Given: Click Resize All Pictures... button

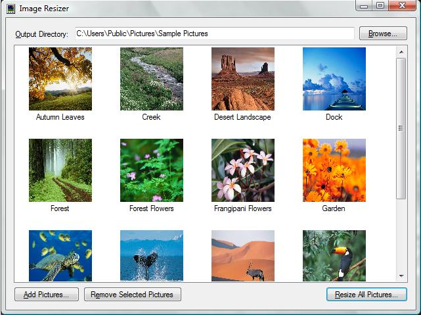Looking at the screenshot, I should 366,295.
